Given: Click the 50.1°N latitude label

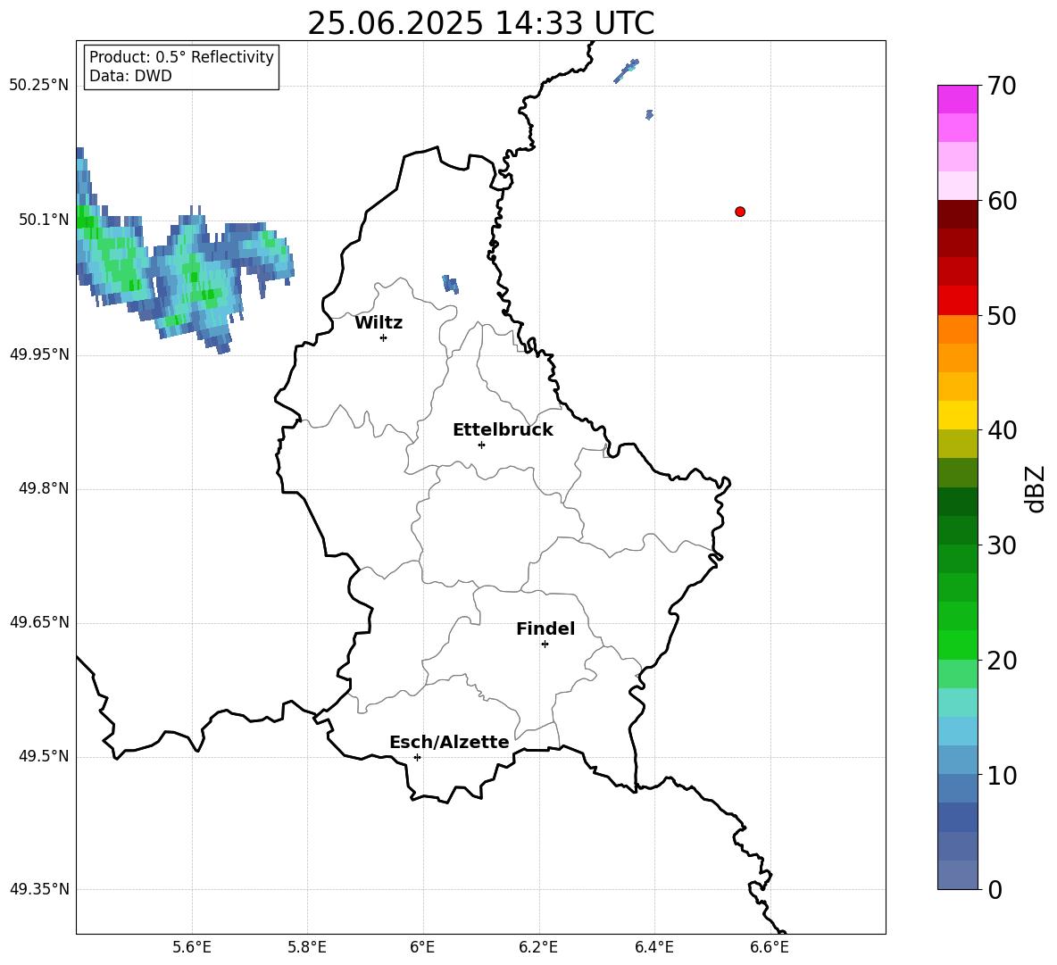Looking at the screenshot, I should coord(44,220).
